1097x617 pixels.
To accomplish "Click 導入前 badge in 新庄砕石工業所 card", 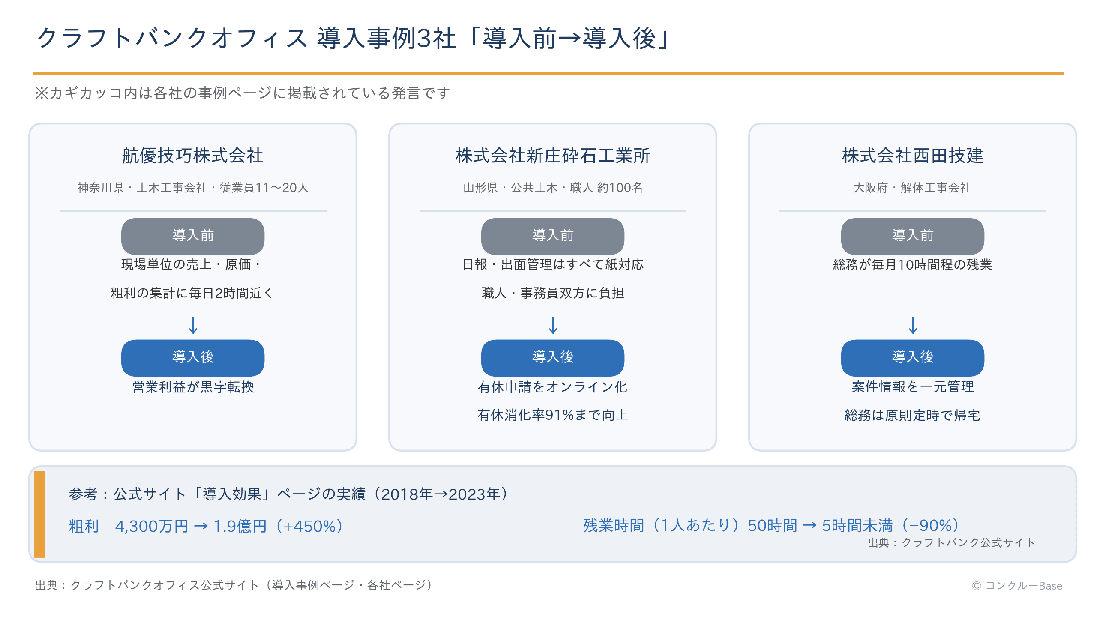I will pos(553,236).
